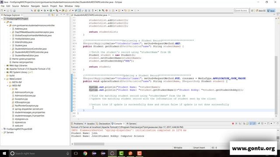This screenshot has width=280, height=157.
Task: Open Student.java in Package Explorer
Action: (x=21, y=45)
